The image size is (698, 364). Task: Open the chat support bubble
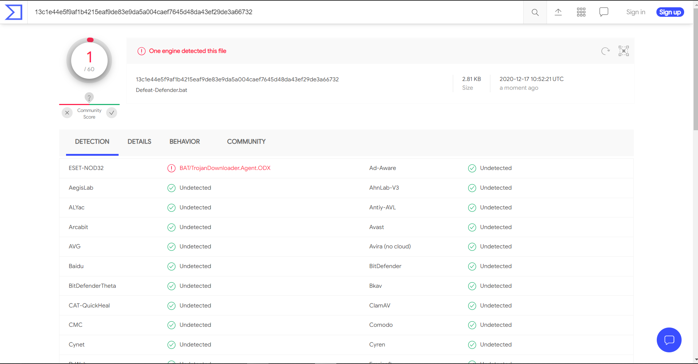click(x=669, y=340)
